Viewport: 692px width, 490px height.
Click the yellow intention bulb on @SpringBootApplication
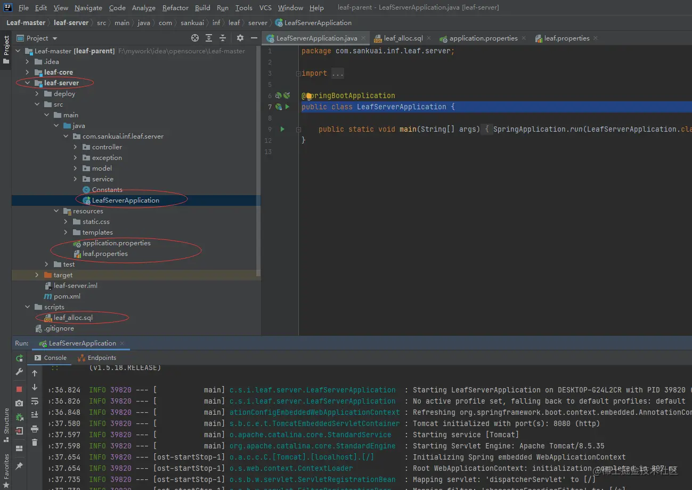308,96
